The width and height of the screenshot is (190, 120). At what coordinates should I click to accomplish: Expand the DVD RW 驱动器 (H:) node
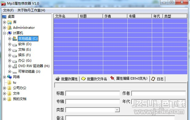tap(10, 66)
